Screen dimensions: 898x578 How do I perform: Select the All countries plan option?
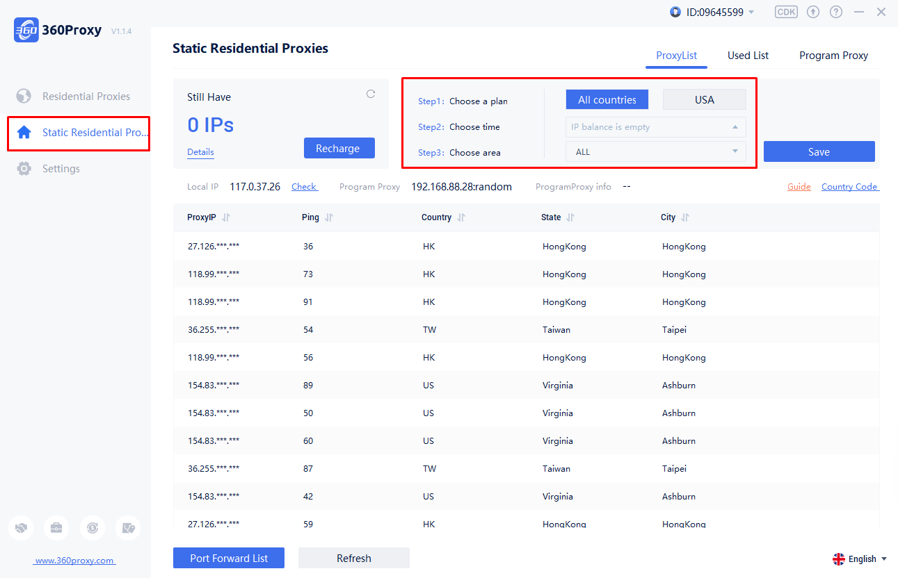[607, 99]
